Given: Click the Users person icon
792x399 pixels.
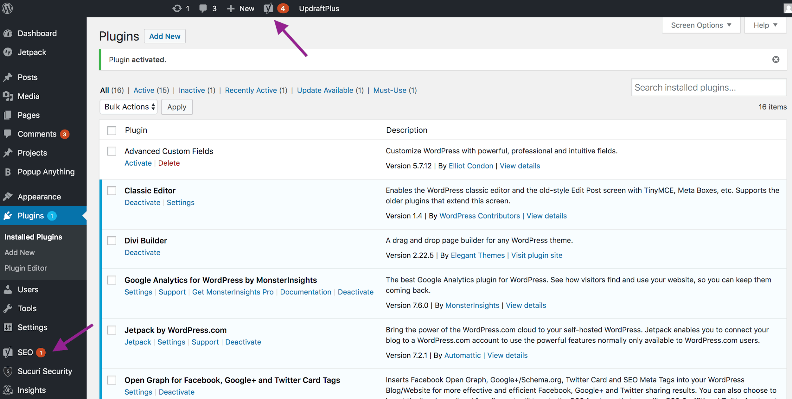Looking at the screenshot, I should point(8,289).
